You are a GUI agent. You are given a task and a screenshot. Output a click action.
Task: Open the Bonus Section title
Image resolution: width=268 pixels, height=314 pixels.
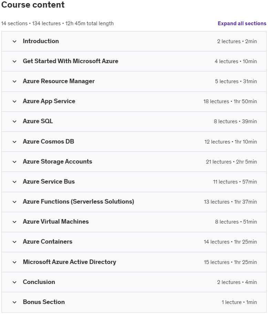click(x=44, y=302)
